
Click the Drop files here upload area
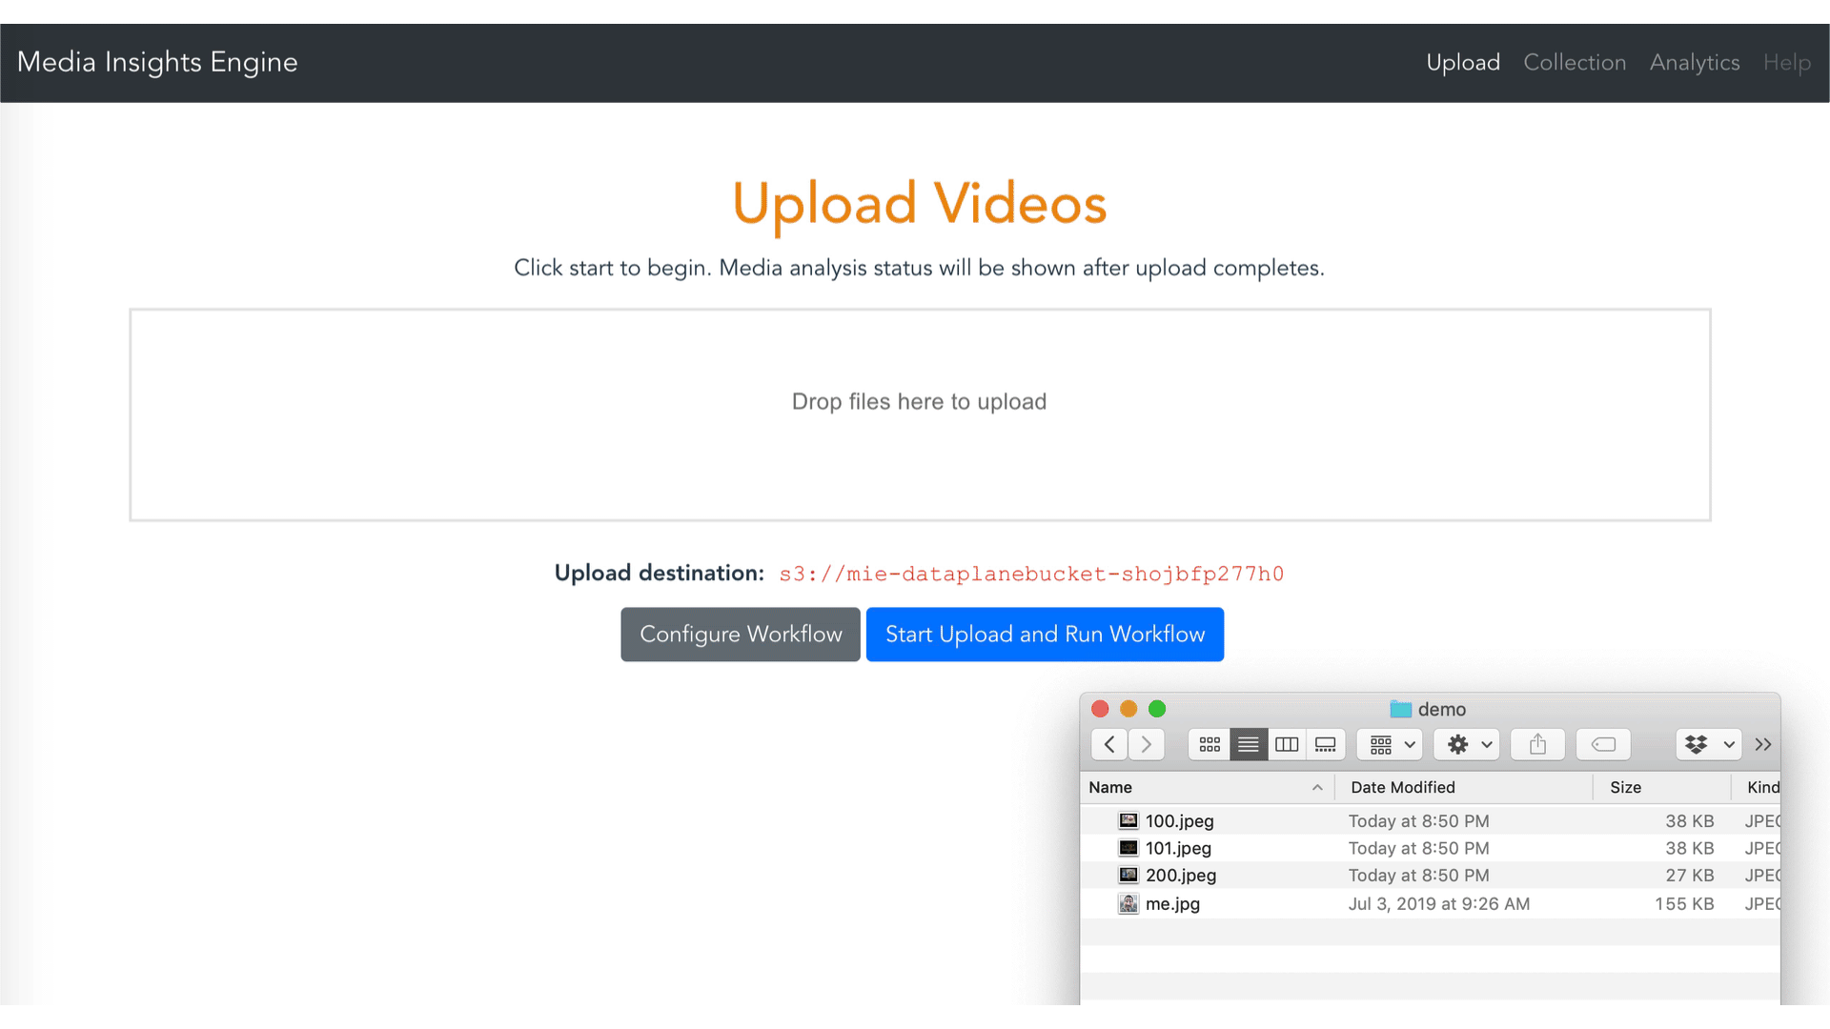pyautogui.click(x=920, y=414)
